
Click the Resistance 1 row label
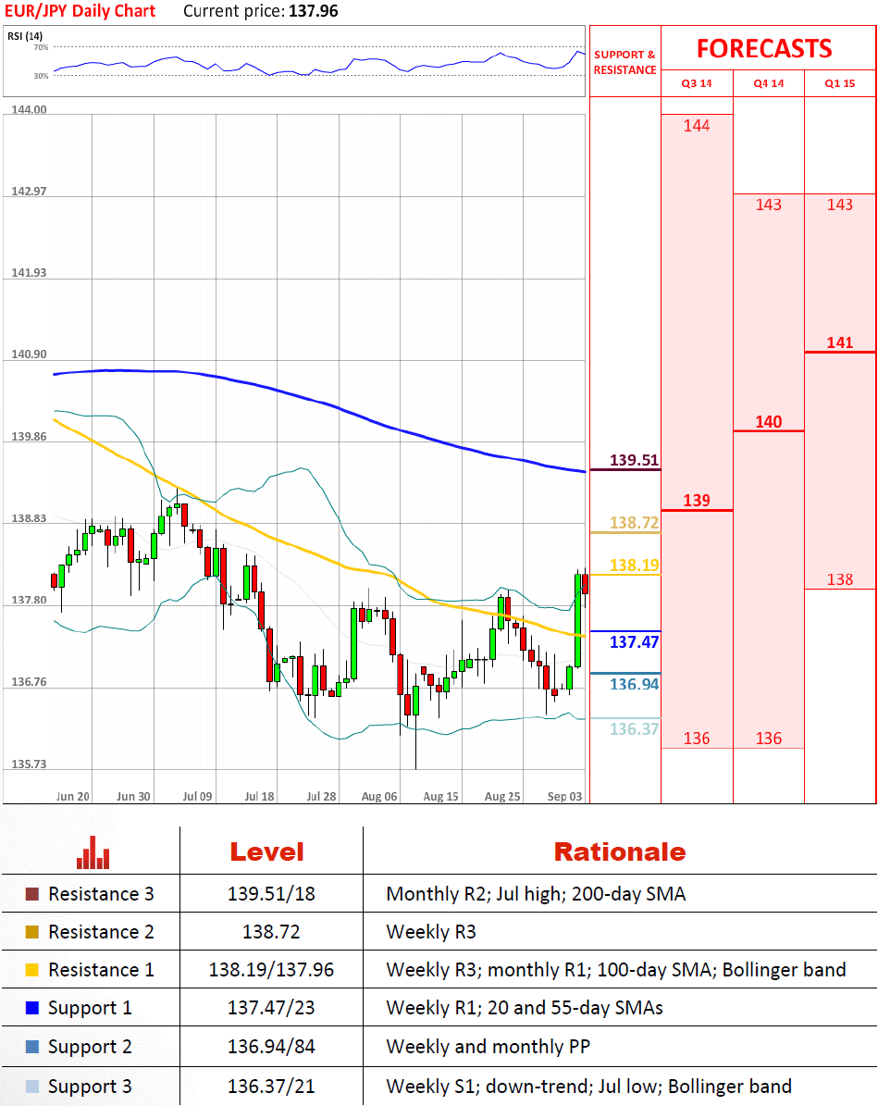(101, 970)
